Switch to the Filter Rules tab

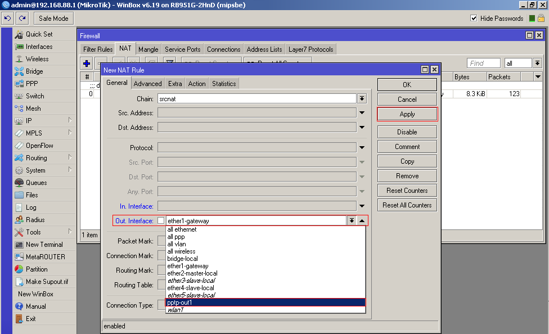tap(98, 49)
